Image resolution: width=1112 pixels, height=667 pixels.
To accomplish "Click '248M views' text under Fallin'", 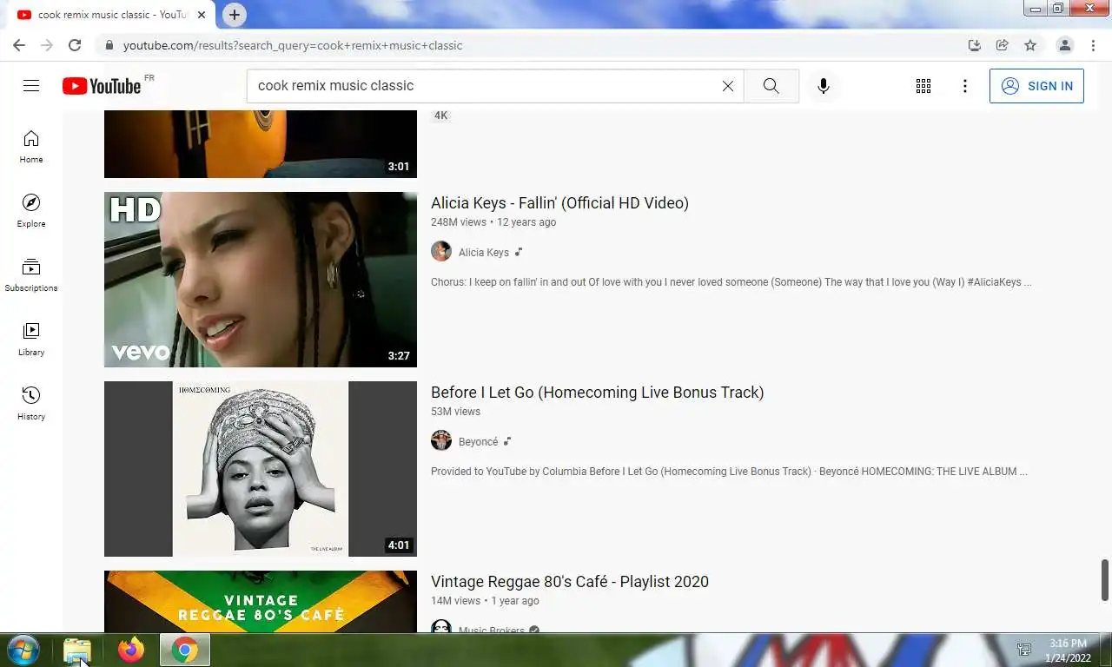I will 459,222.
